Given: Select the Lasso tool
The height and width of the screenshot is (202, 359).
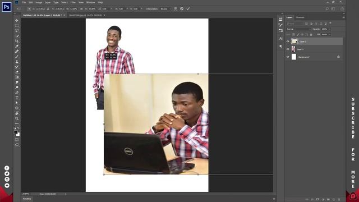Looking at the screenshot, I should coord(17,31).
